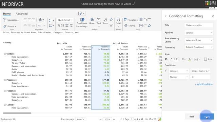
Task: Go to the next page arrow
Action: pyautogui.click(x=139, y=119)
